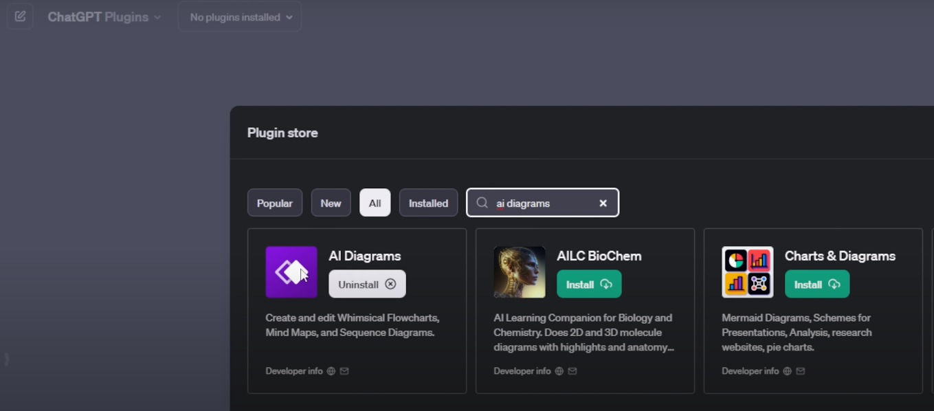Open the ChatGPT Plugins model dropdown
934x411 pixels.
click(x=103, y=16)
